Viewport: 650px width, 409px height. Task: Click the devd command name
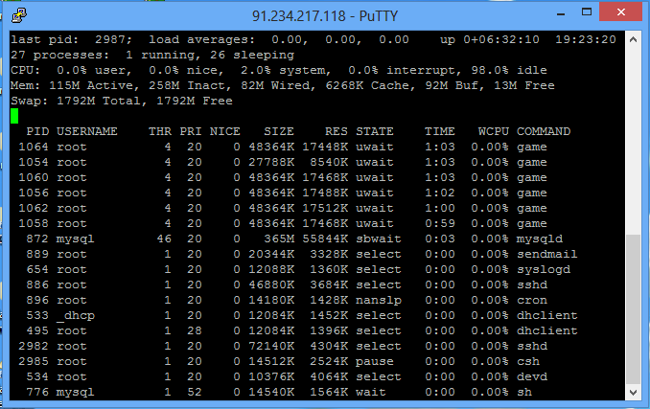tap(532, 376)
